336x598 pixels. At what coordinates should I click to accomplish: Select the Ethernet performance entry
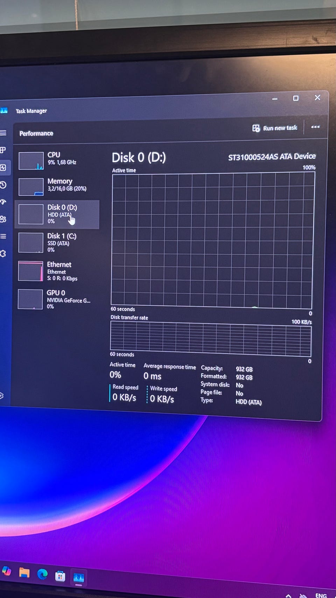(x=57, y=271)
